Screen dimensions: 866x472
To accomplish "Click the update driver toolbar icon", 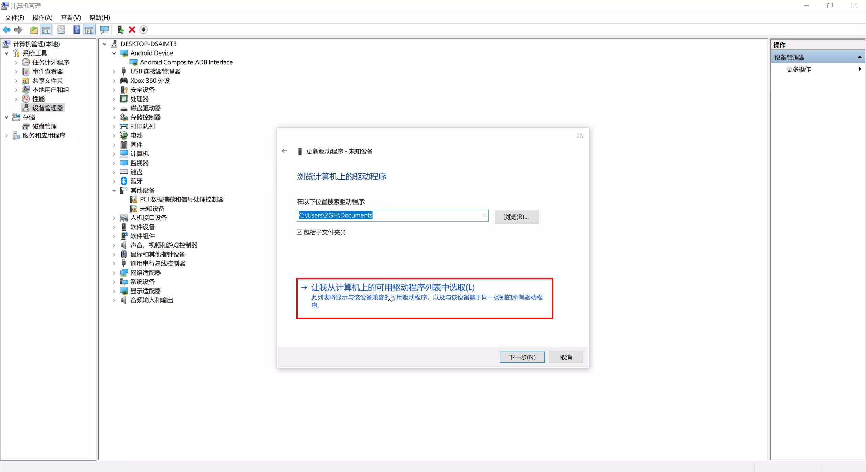I will (x=120, y=30).
